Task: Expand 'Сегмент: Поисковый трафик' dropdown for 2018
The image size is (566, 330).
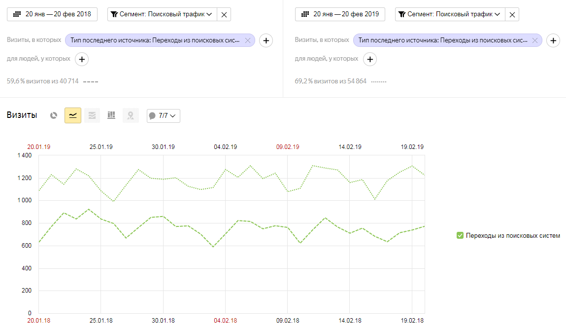Action: click(162, 15)
